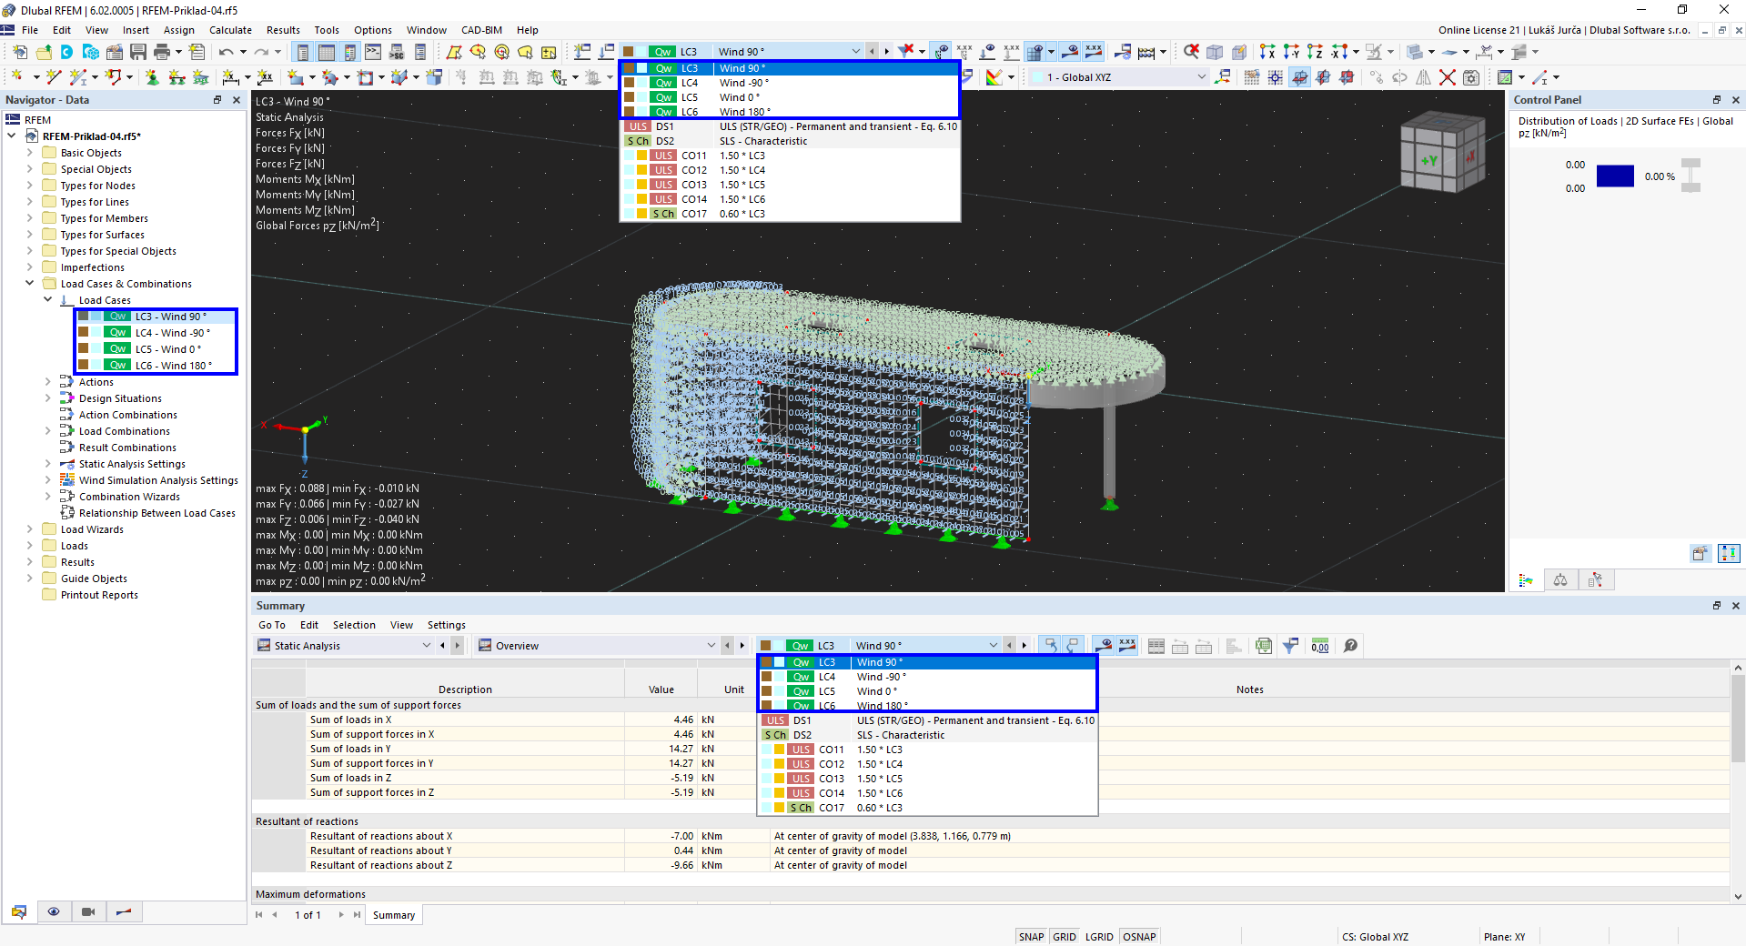Screen dimensions: 1746x946
Task: Open the help balloon in Summary toolbar
Action: (1350, 646)
